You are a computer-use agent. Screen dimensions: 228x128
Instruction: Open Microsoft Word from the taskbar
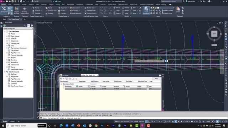pyautogui.click(x=73, y=126)
